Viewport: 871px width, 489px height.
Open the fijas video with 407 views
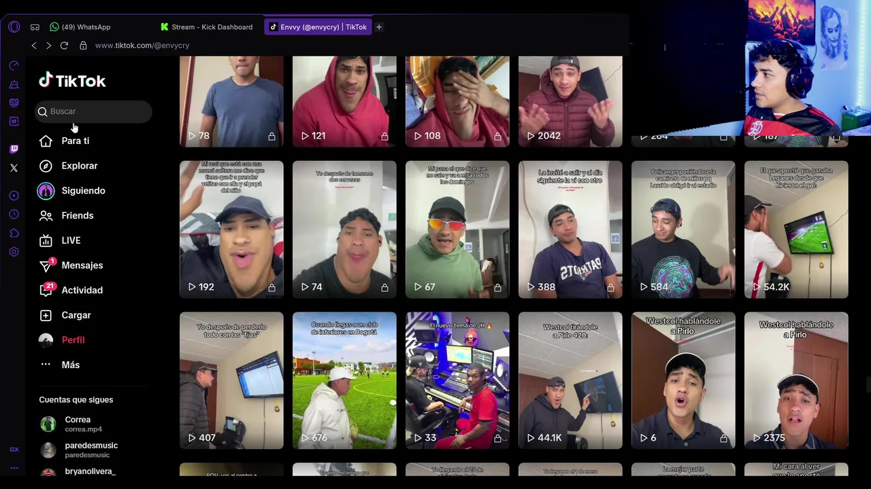(x=231, y=380)
